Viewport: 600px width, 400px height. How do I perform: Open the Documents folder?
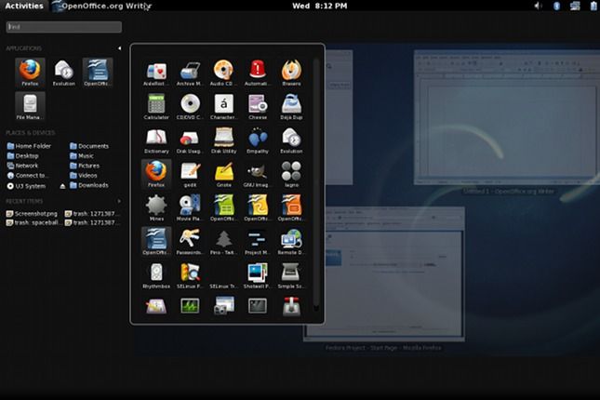(x=89, y=146)
